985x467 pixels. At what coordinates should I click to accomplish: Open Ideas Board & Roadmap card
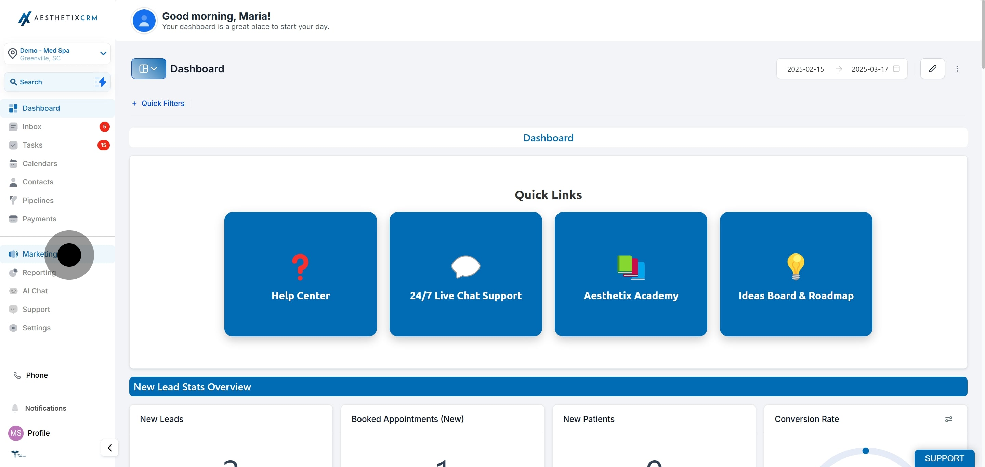coord(796,274)
